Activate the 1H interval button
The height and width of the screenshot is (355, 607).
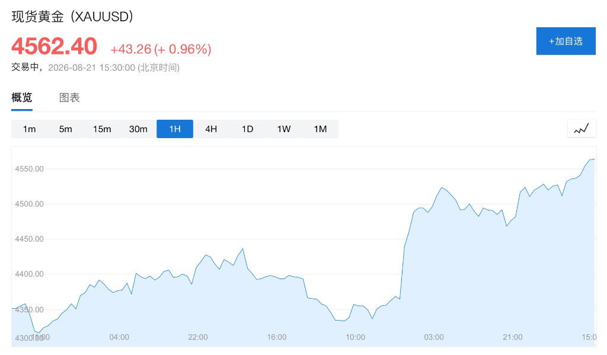tap(175, 129)
